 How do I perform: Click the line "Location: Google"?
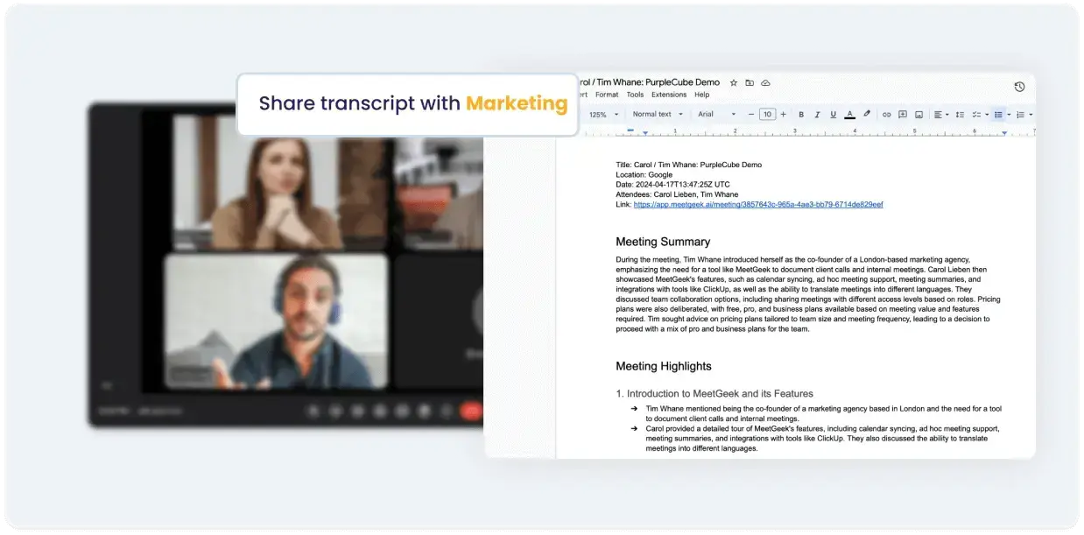click(x=644, y=175)
